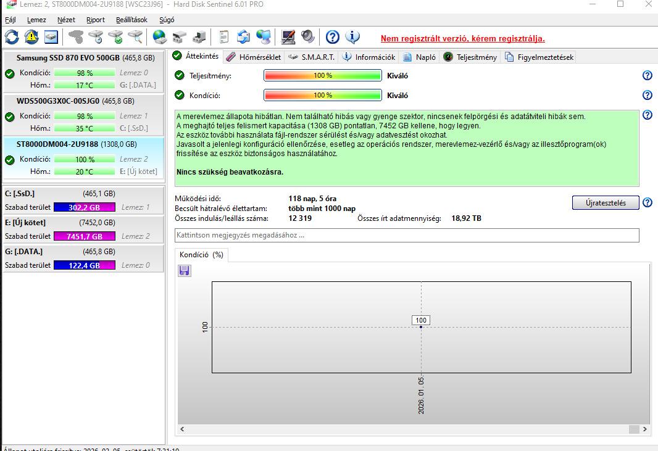Save the Kondíció graph with floppy icon

click(184, 270)
